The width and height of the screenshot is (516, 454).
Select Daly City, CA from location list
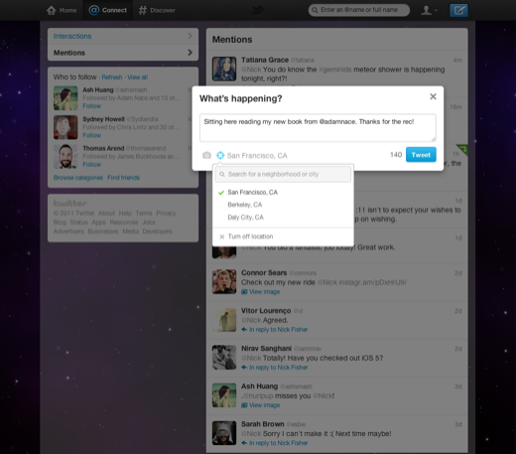[x=283, y=218]
